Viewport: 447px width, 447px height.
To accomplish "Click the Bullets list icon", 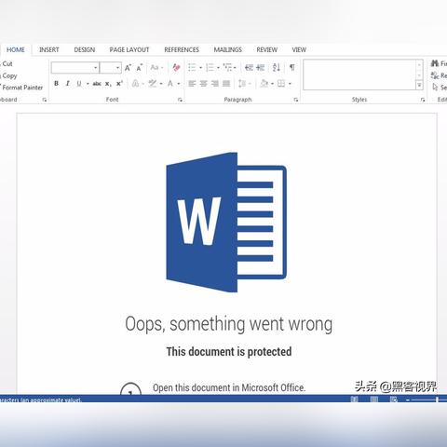I will pyautogui.click(x=192, y=67).
